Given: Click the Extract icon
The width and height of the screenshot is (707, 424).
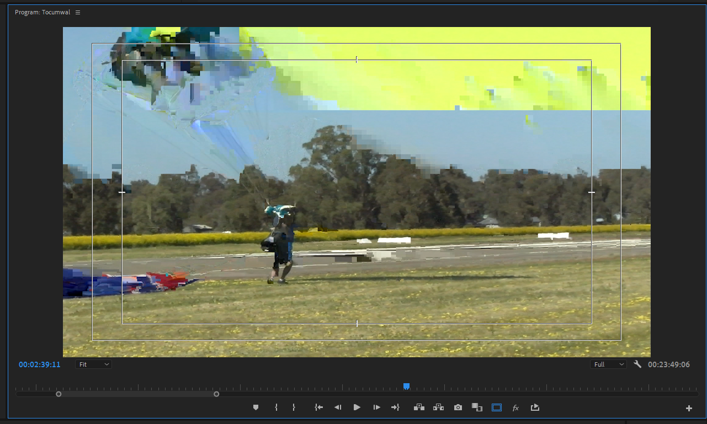Looking at the screenshot, I should click(x=438, y=407).
